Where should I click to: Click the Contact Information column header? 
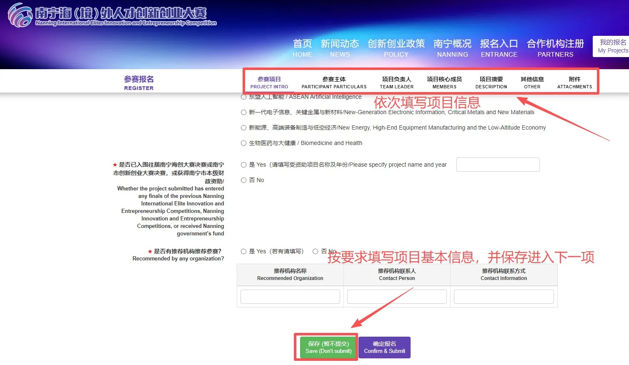(x=504, y=275)
